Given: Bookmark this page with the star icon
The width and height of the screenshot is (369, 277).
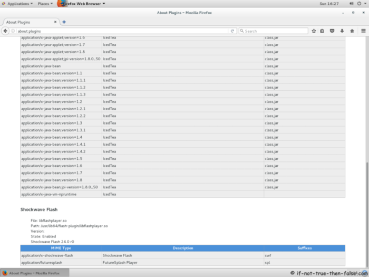Looking at the screenshot, I should pyautogui.click(x=314, y=31).
